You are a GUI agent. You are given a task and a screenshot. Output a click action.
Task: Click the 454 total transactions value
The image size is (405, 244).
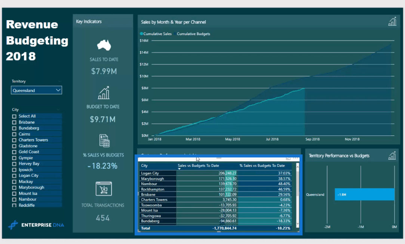102,218
